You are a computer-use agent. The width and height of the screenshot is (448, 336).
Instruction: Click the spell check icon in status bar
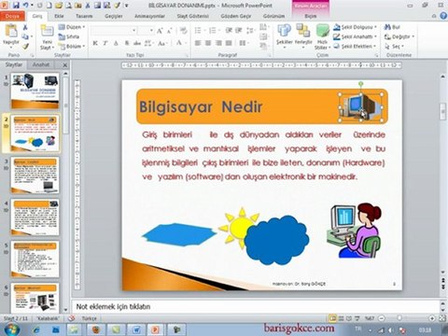[x=72, y=318]
